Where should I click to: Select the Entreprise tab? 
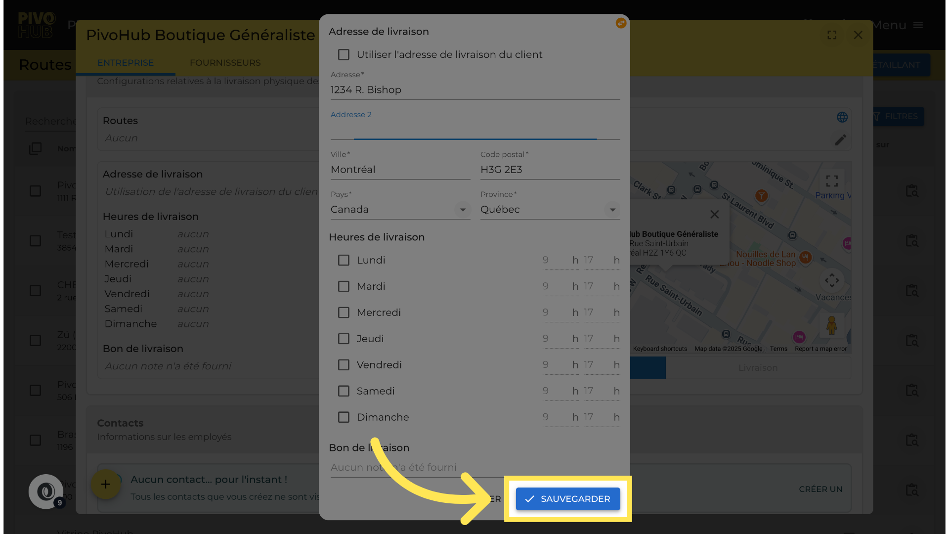126,63
